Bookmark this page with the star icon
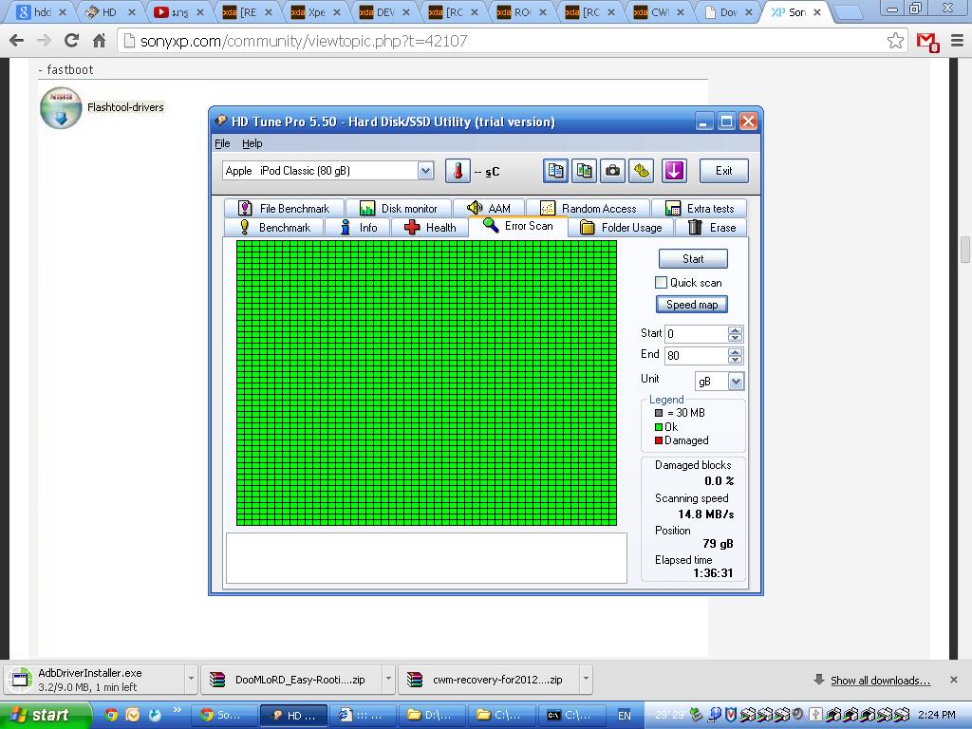972x729 pixels. coord(895,41)
